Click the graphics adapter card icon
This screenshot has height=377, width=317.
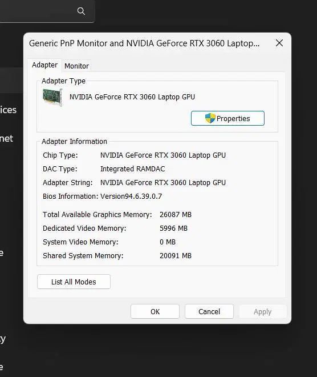point(52,97)
